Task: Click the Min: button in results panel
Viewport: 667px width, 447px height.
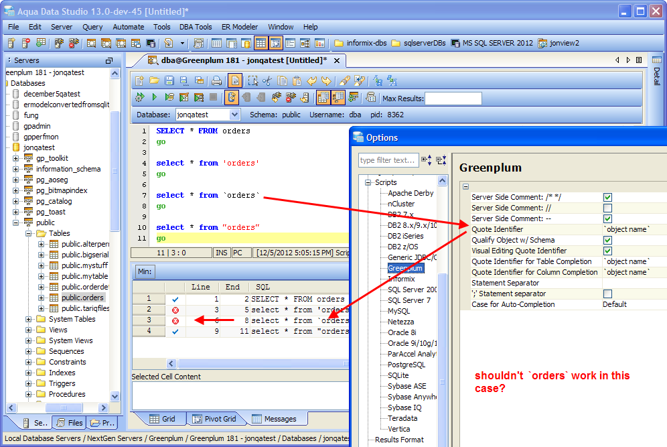Action: (145, 271)
